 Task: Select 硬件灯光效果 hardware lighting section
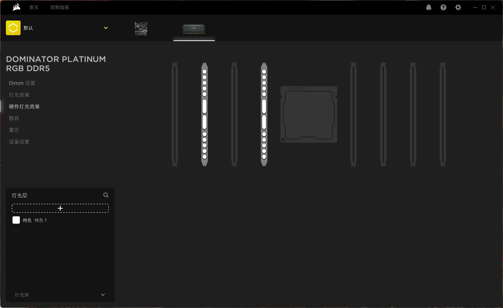pyautogui.click(x=24, y=107)
